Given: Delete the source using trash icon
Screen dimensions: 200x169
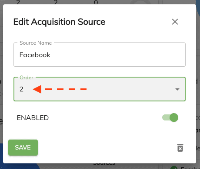Looking at the screenshot, I should [x=180, y=148].
